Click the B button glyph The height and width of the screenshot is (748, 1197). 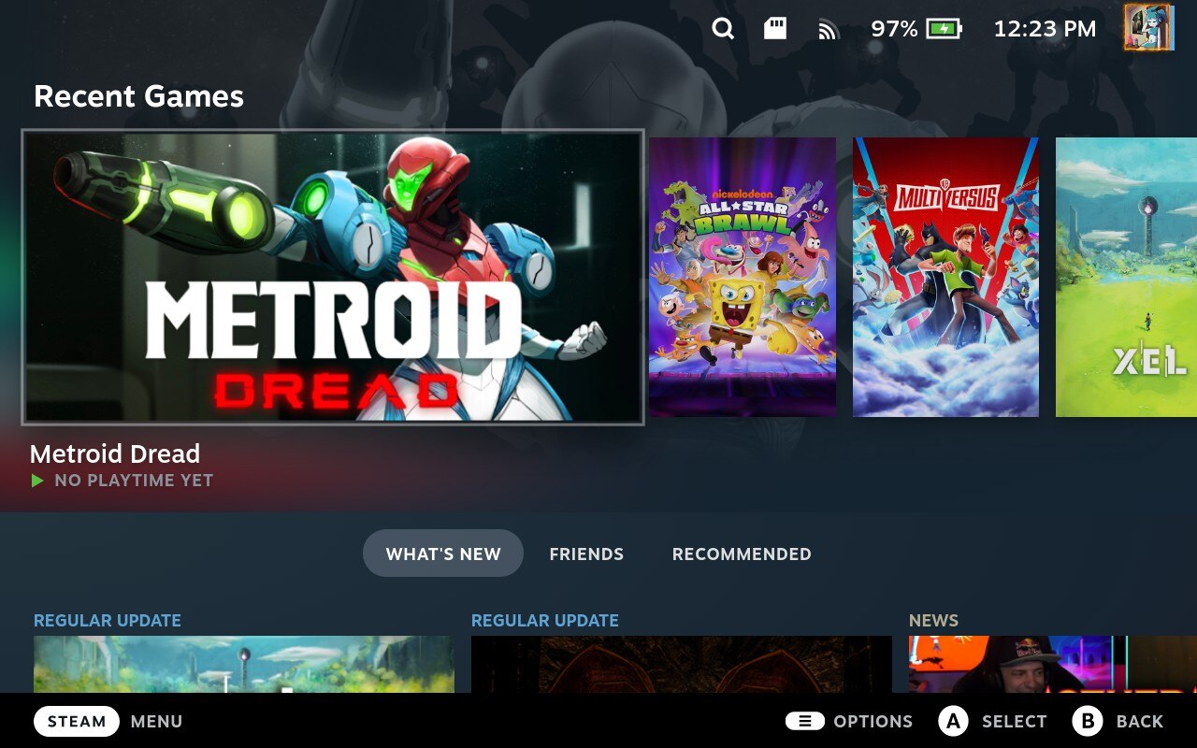[1088, 721]
